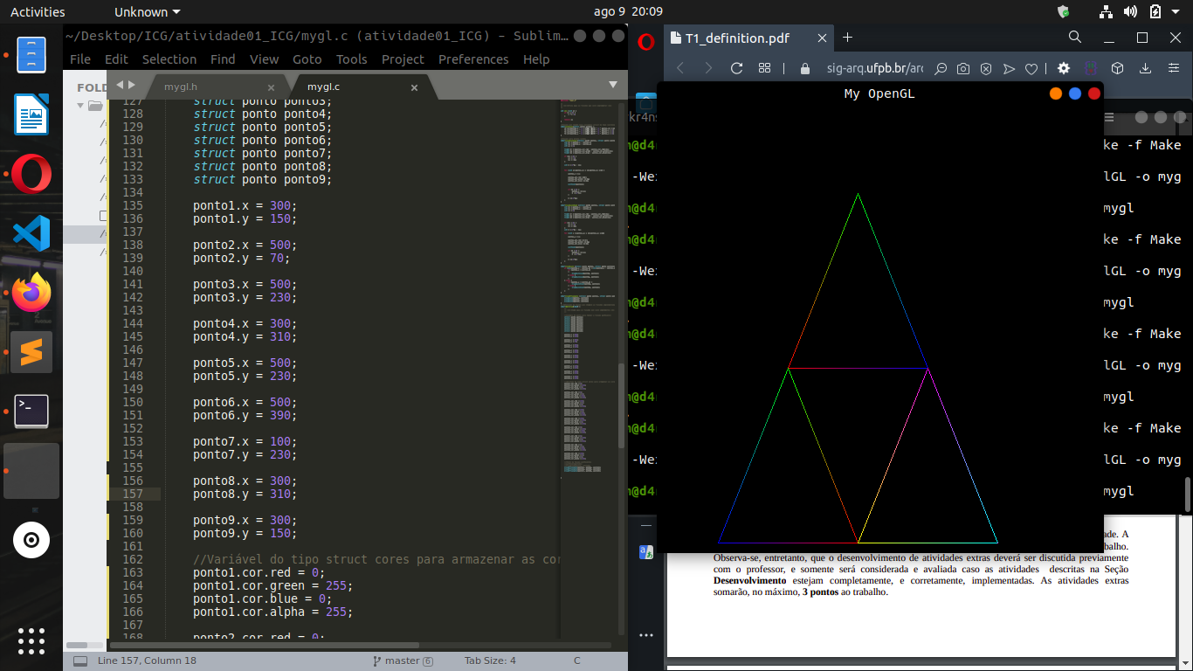Open the Project menu
1193x671 pixels.
[403, 59]
